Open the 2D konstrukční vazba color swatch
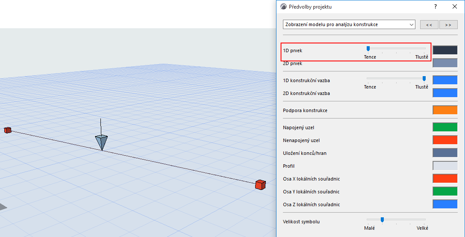 [445, 93]
